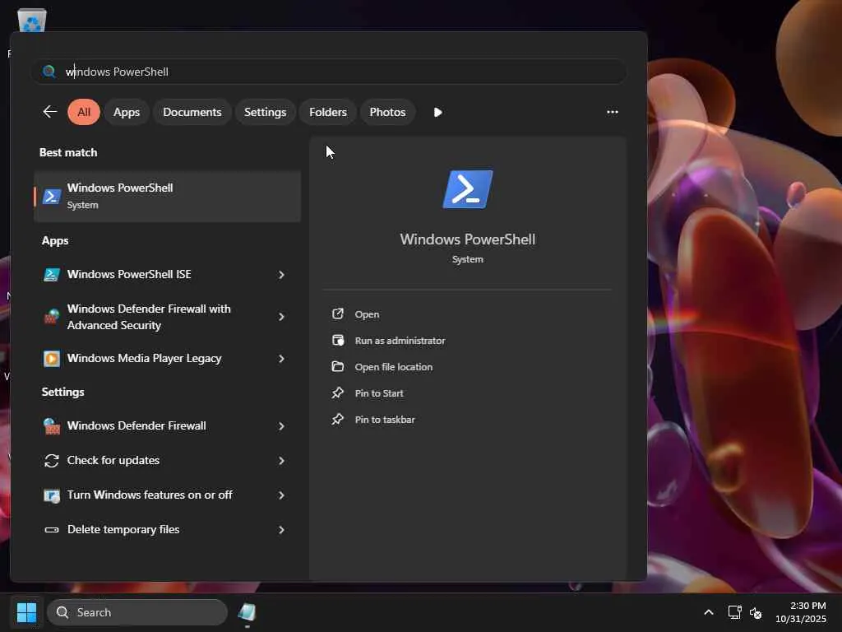Expand Turn Windows features chevron
The width and height of the screenshot is (842, 632).
coord(281,495)
